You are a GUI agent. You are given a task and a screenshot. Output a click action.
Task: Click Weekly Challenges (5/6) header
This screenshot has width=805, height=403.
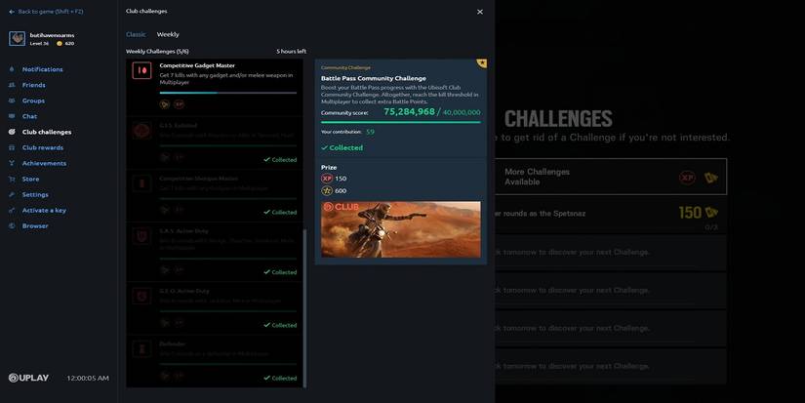(x=157, y=52)
